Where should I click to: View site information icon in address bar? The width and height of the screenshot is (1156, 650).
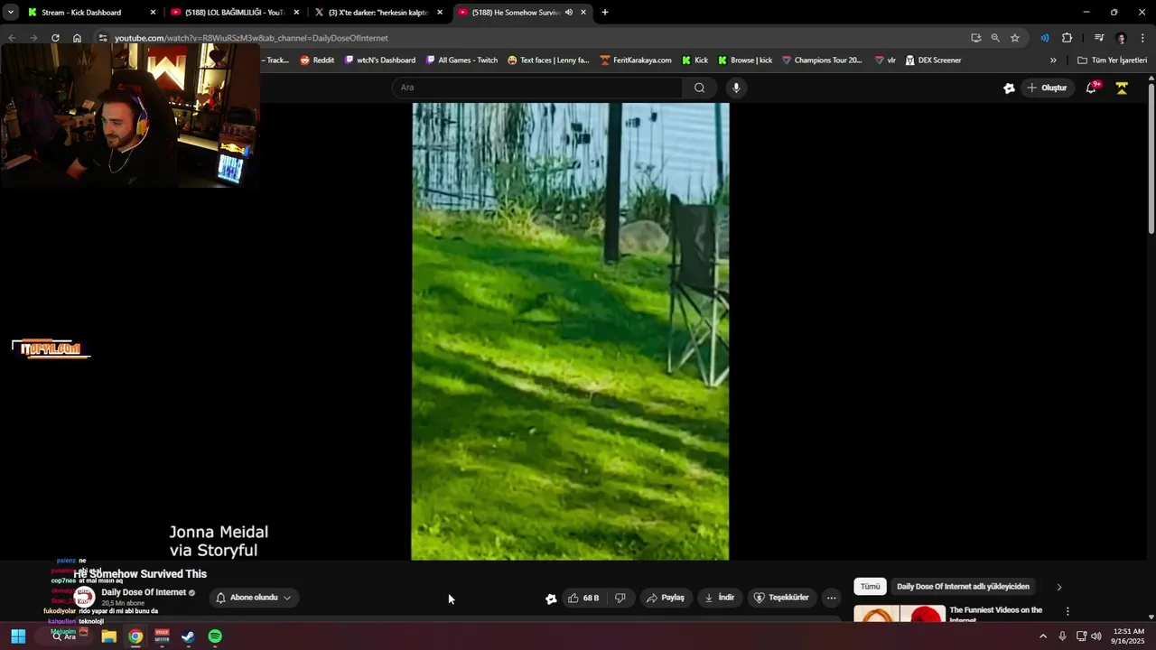click(x=103, y=38)
